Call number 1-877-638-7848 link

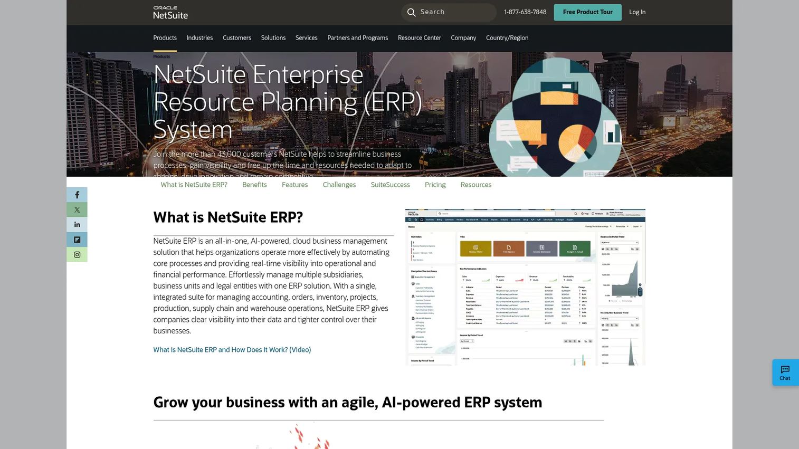click(525, 12)
